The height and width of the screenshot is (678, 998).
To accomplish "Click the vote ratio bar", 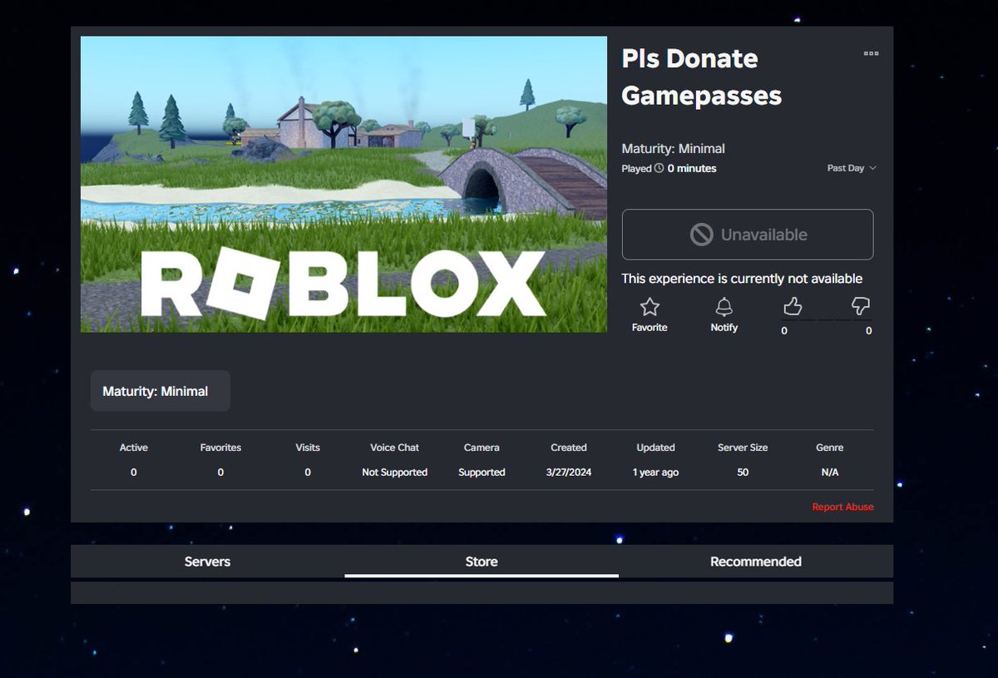I will [x=828, y=319].
